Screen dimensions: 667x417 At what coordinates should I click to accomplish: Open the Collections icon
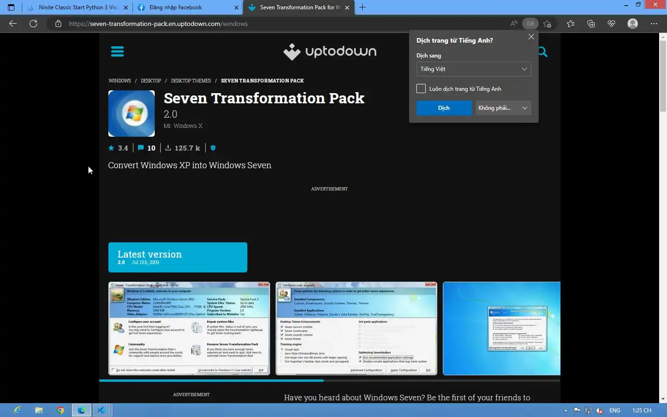coord(591,24)
